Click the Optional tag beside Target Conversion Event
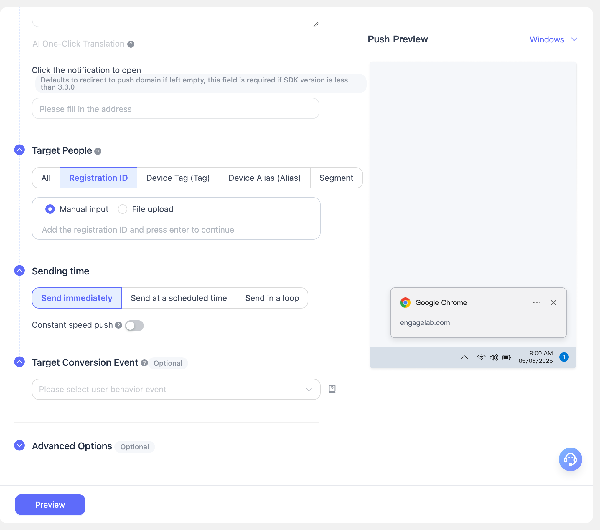This screenshot has width=600, height=530. click(x=168, y=363)
